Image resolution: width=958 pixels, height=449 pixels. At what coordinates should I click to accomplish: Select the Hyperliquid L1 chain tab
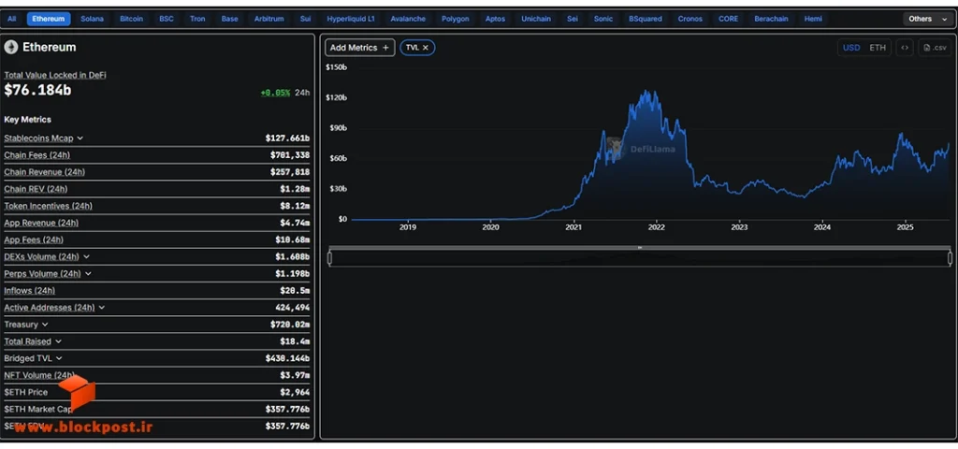pyautogui.click(x=351, y=19)
